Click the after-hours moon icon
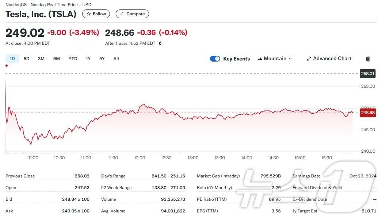Screen dimensions: 382x219 (x=160, y=43)
